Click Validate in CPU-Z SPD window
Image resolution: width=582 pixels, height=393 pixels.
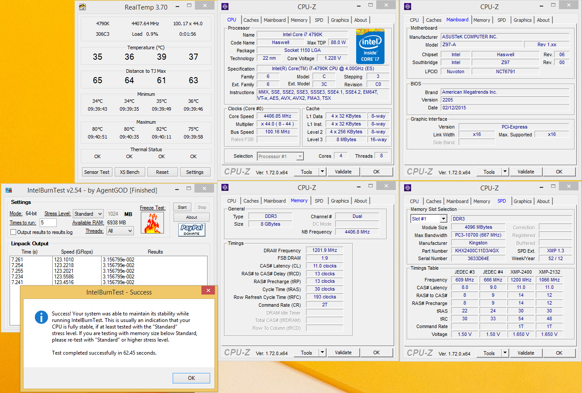pos(526,353)
